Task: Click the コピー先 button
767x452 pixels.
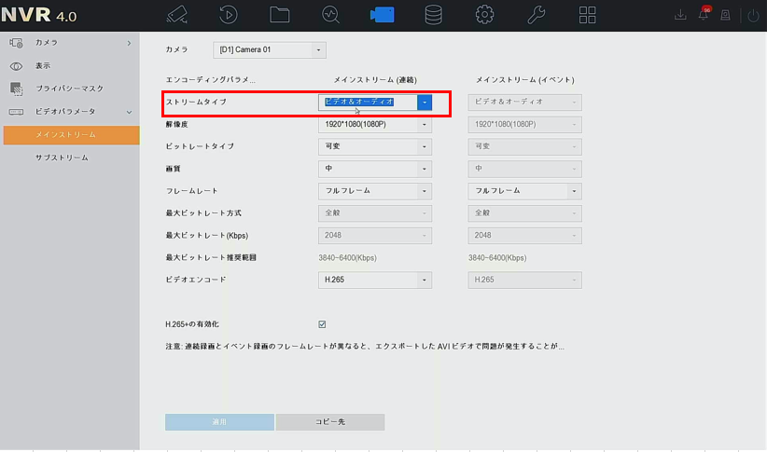Action: click(x=329, y=422)
